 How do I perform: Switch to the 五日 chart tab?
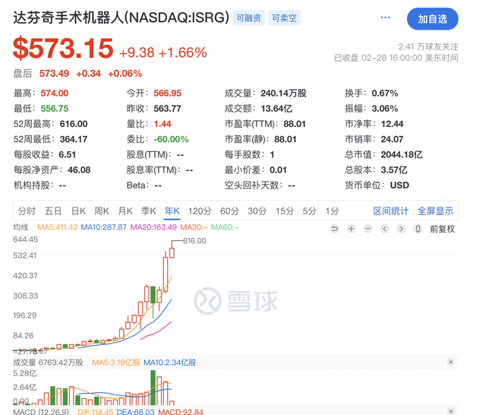53,211
